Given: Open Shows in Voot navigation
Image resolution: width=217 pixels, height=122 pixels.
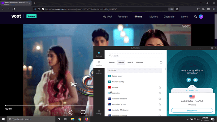Looking at the screenshot, I should [x=138, y=17].
